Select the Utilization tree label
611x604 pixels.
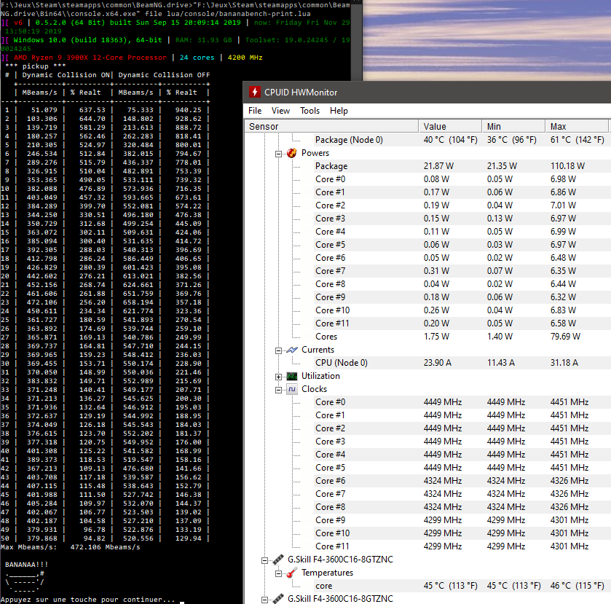pos(320,376)
